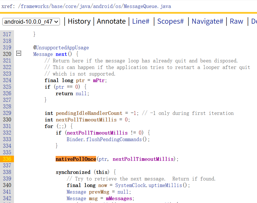Open the Scopes# menu
Screen dimensions: 257x203
click(171, 21)
